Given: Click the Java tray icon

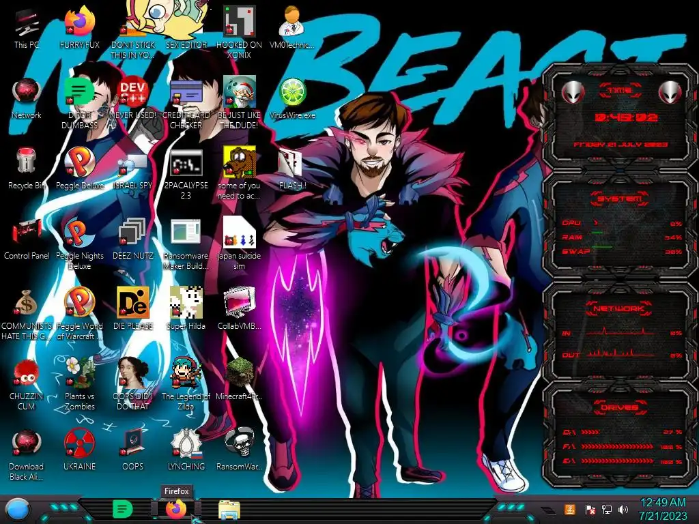Looking at the screenshot, I should click(570, 509).
